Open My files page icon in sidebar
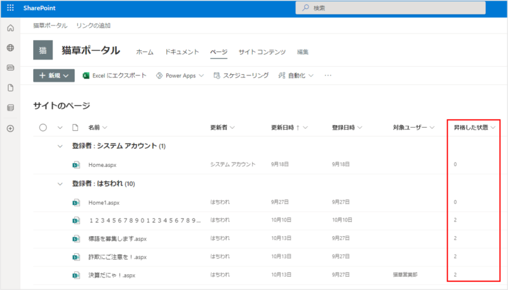Image resolution: width=508 pixels, height=290 pixels. tap(10, 88)
